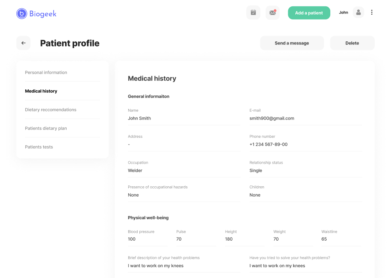The image size is (391, 278).
Task: Open the calendar icon in header
Action: tap(253, 12)
